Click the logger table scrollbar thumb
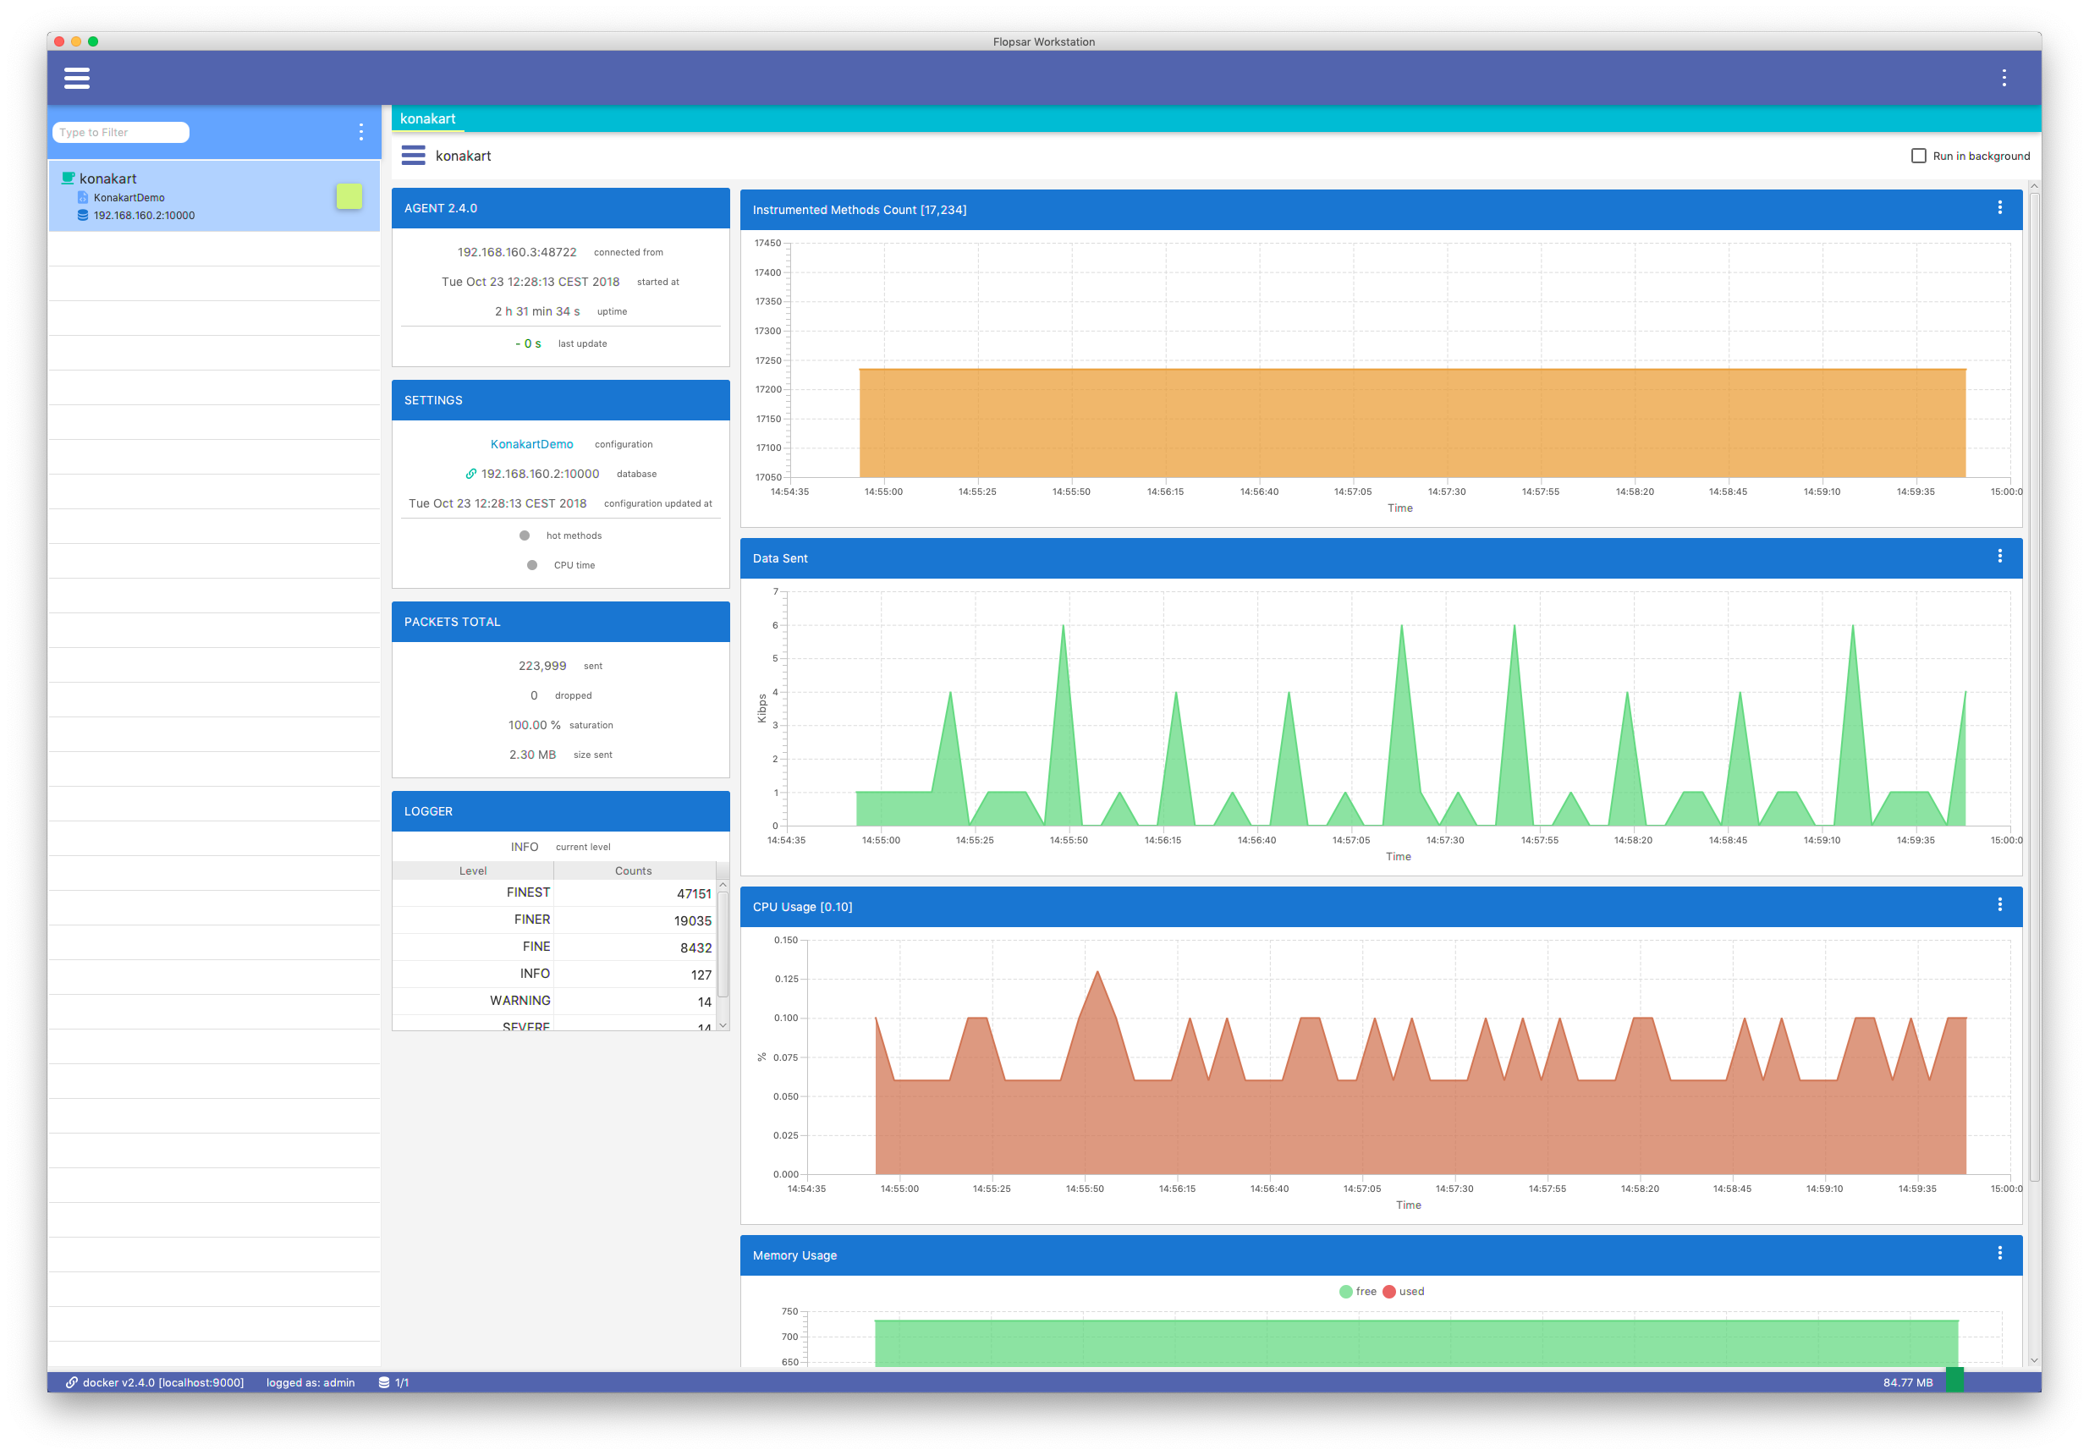Screen dimensions: 2089x1455 pyautogui.click(x=723, y=945)
